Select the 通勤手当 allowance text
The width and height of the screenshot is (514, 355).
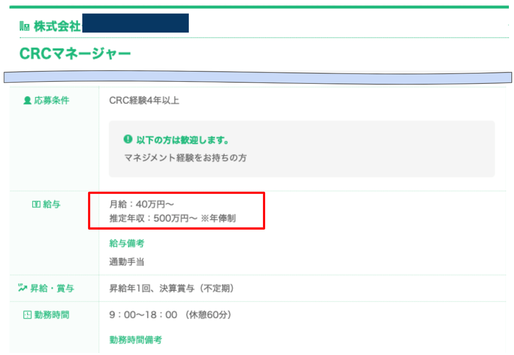pyautogui.click(x=127, y=262)
